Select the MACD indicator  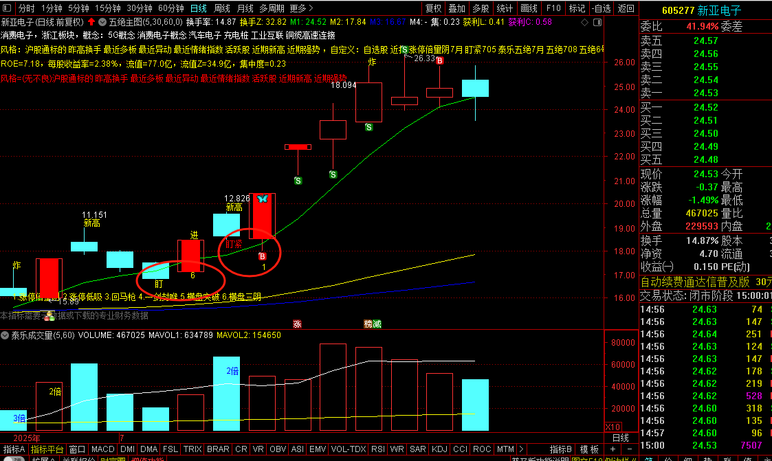click(x=103, y=449)
